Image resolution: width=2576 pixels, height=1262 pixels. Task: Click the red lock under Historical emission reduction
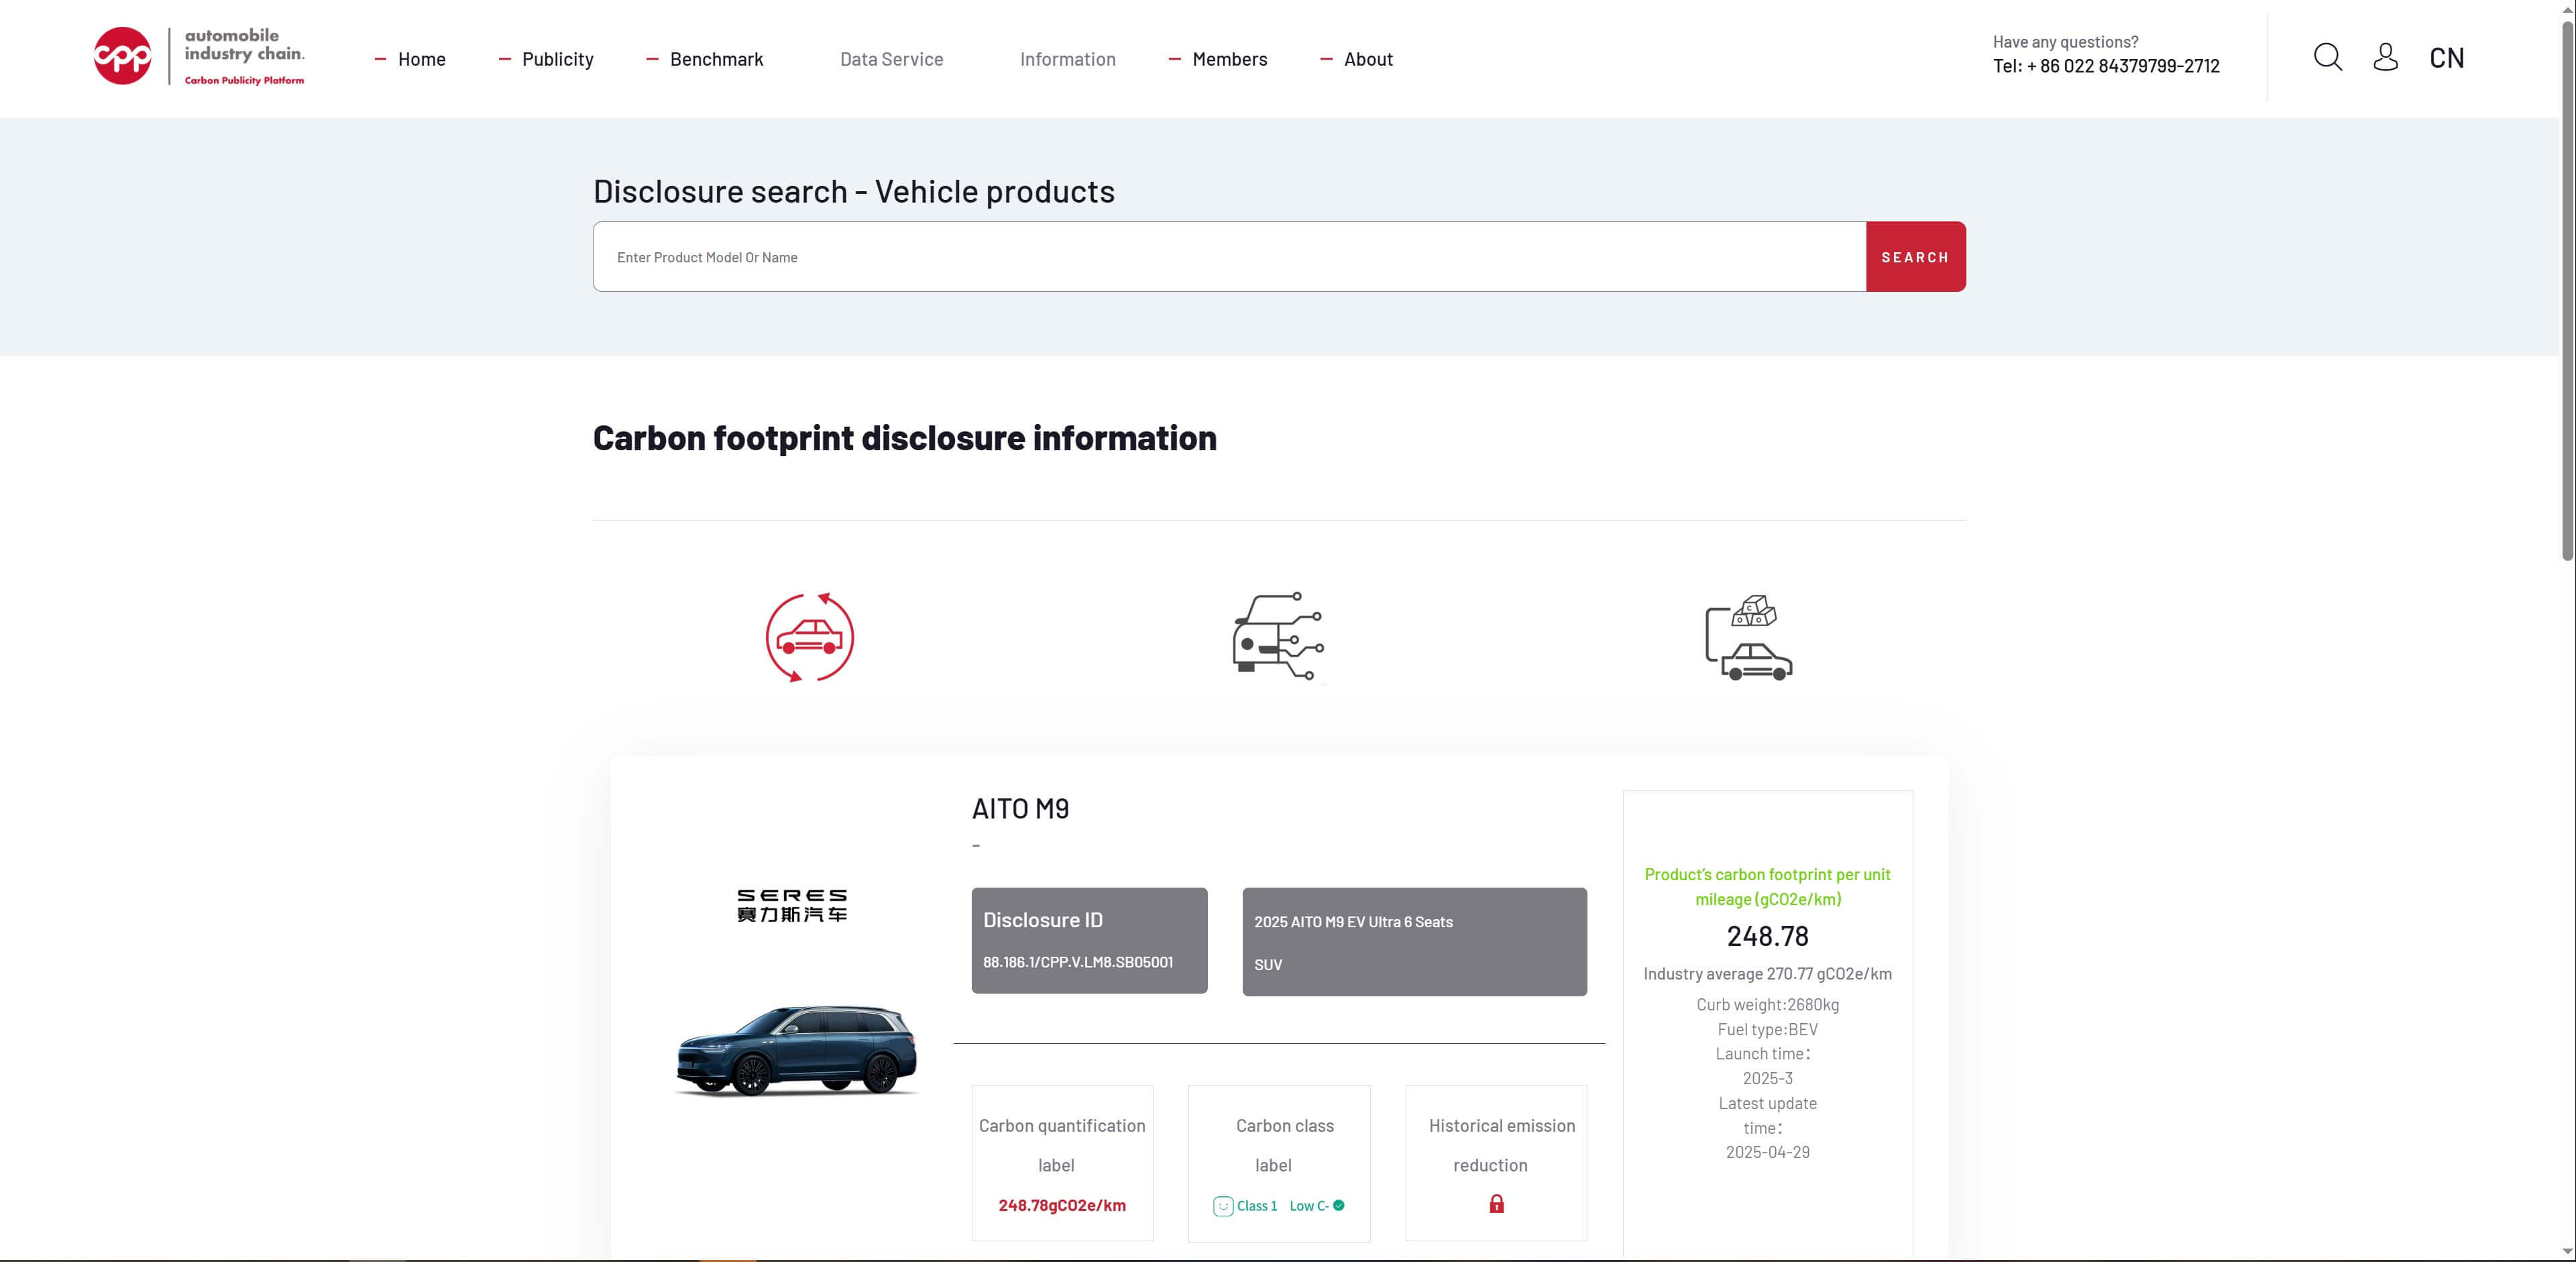pos(1496,1203)
